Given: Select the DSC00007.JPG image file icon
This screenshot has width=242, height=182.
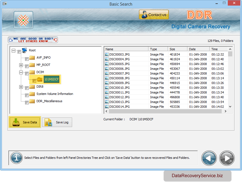Looking at the screenshot, I should [x=107, y=73].
